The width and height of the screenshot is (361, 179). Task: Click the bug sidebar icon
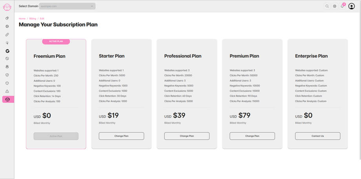tap(7, 67)
